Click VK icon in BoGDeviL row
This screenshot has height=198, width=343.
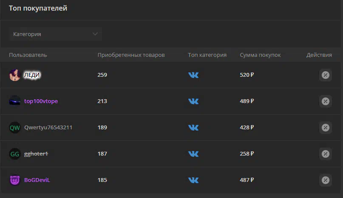coord(193,180)
